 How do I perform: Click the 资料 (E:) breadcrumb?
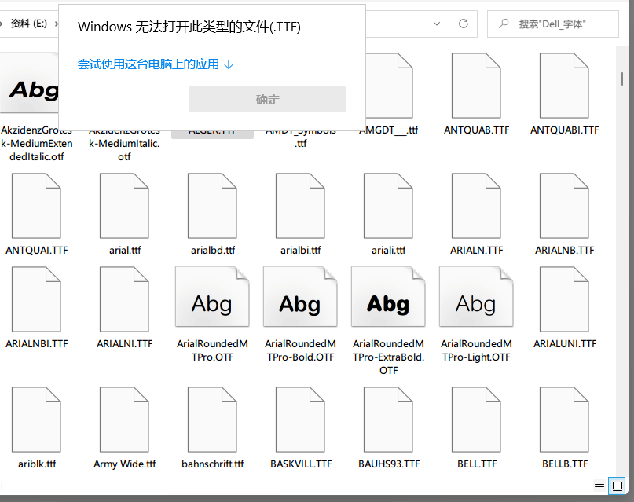(x=29, y=24)
